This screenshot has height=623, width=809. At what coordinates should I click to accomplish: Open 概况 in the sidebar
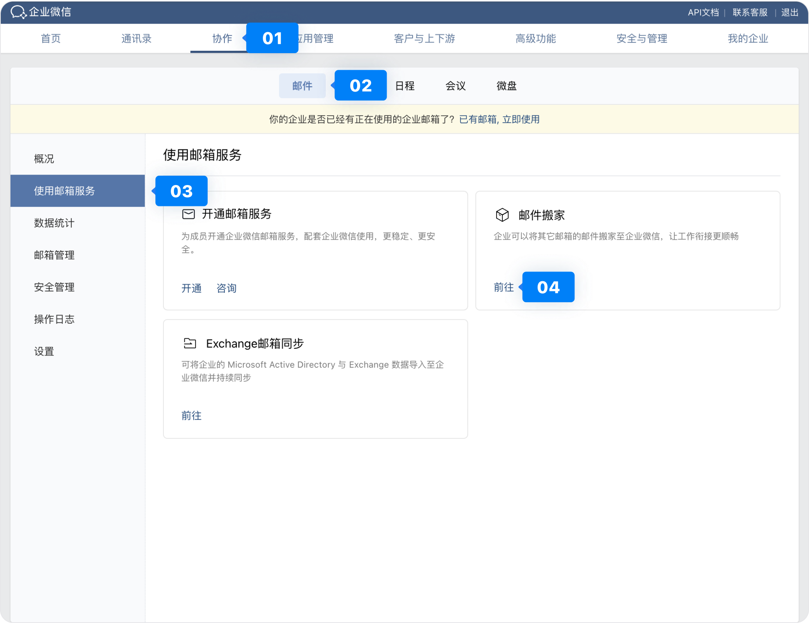tap(44, 159)
